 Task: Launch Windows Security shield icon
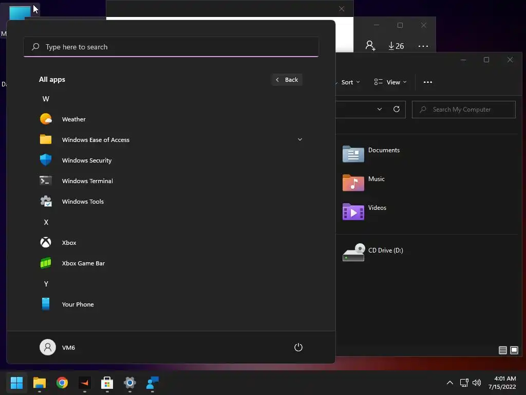point(46,160)
